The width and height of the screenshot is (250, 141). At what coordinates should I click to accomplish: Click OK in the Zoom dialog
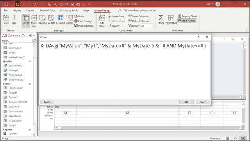pos(187,102)
